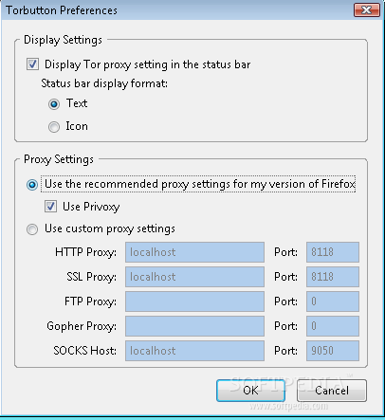Click the SSL Proxy port field
This screenshot has height=420, width=385.
click(333, 277)
